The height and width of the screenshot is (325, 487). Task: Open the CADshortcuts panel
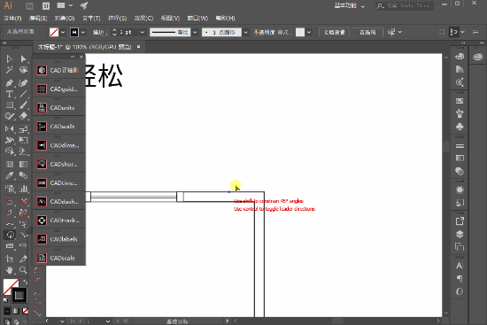click(x=59, y=164)
